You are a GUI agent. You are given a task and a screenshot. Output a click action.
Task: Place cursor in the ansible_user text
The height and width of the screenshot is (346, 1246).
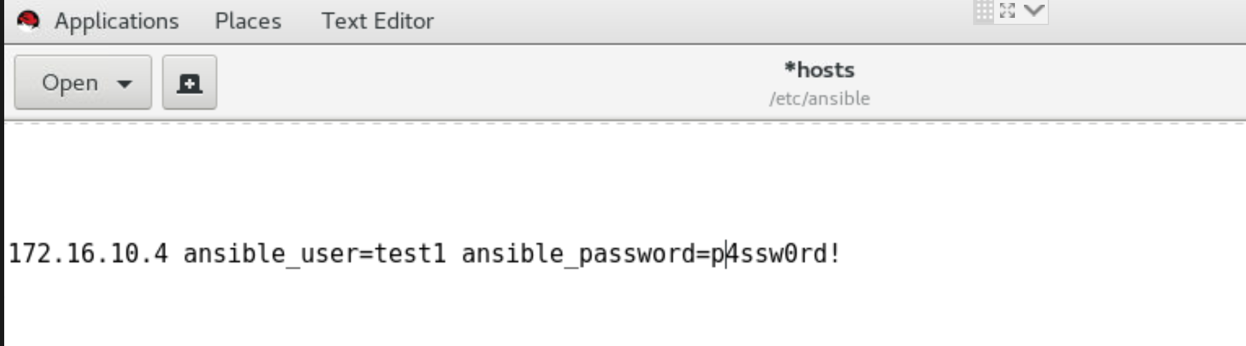point(270,255)
